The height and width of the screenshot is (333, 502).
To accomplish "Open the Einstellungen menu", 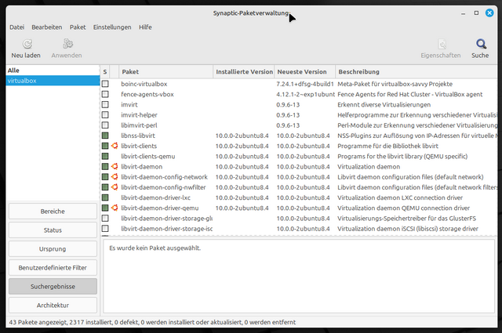I will click(112, 27).
